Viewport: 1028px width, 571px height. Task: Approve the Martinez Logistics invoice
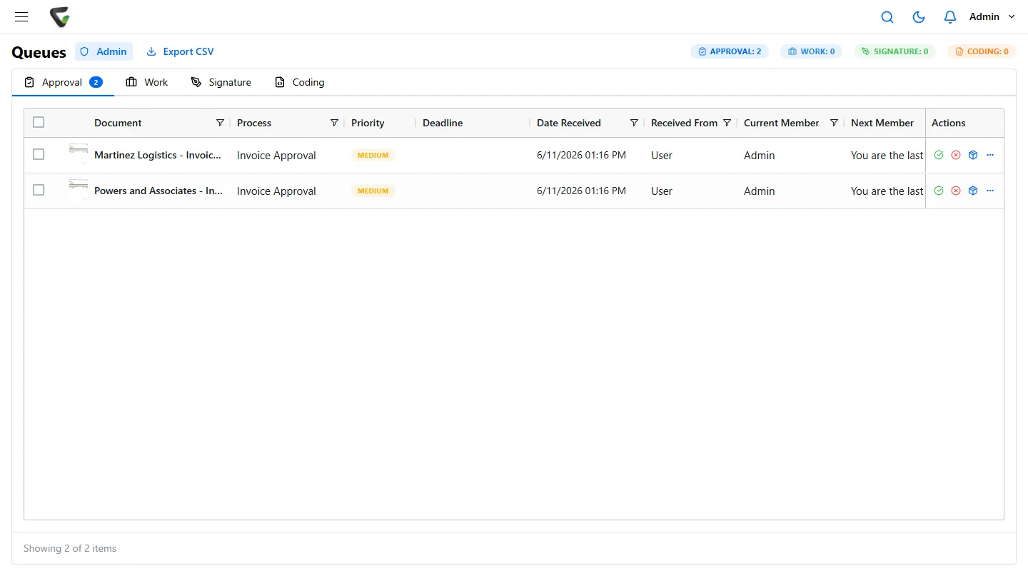[x=939, y=155]
